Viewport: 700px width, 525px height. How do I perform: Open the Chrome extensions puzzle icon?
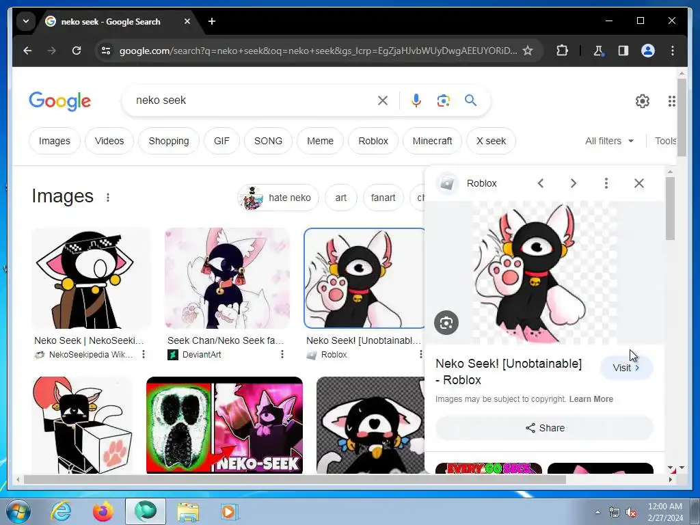pyautogui.click(x=562, y=51)
